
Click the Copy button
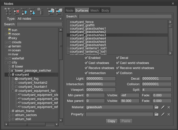pos(112,121)
